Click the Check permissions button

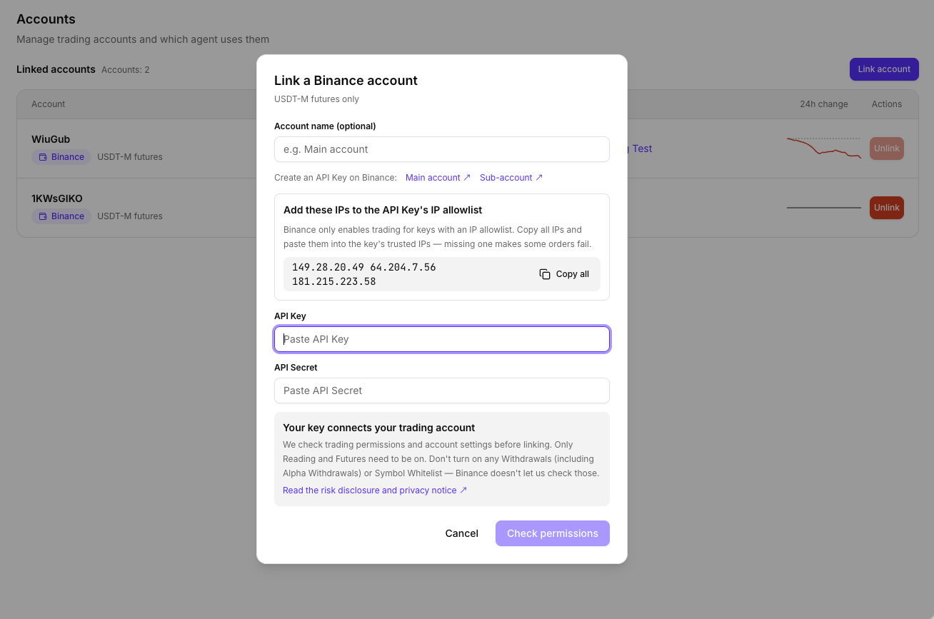553,533
